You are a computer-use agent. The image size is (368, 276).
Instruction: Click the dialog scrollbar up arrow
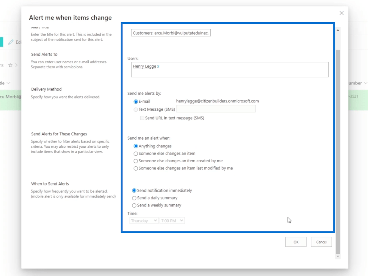click(338, 30)
